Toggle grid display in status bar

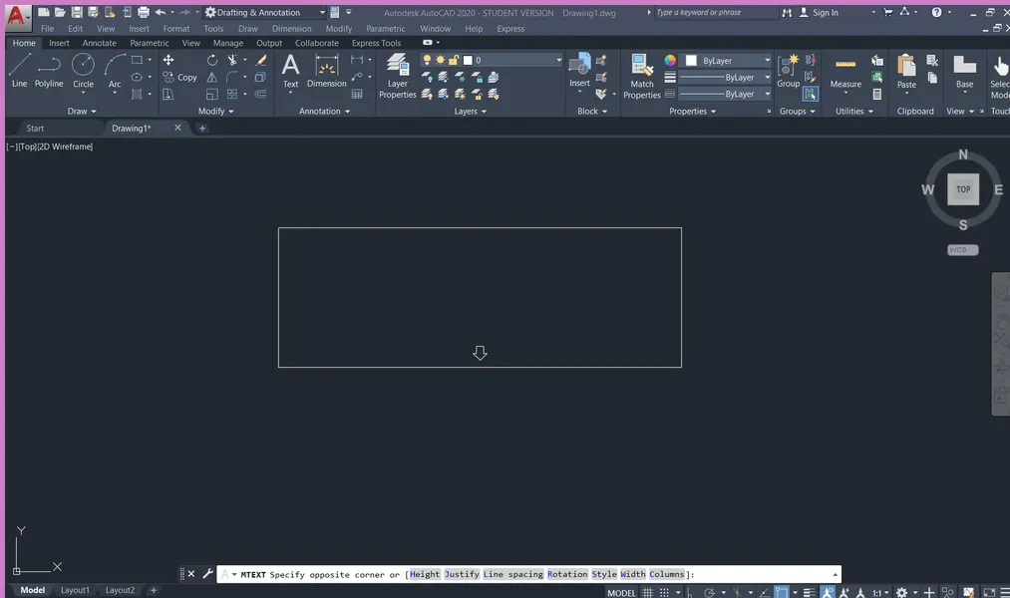pyautogui.click(x=647, y=590)
